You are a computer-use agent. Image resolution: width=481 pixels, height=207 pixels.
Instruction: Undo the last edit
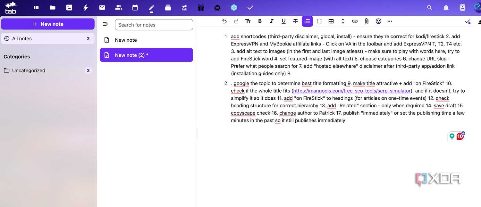(x=224, y=21)
